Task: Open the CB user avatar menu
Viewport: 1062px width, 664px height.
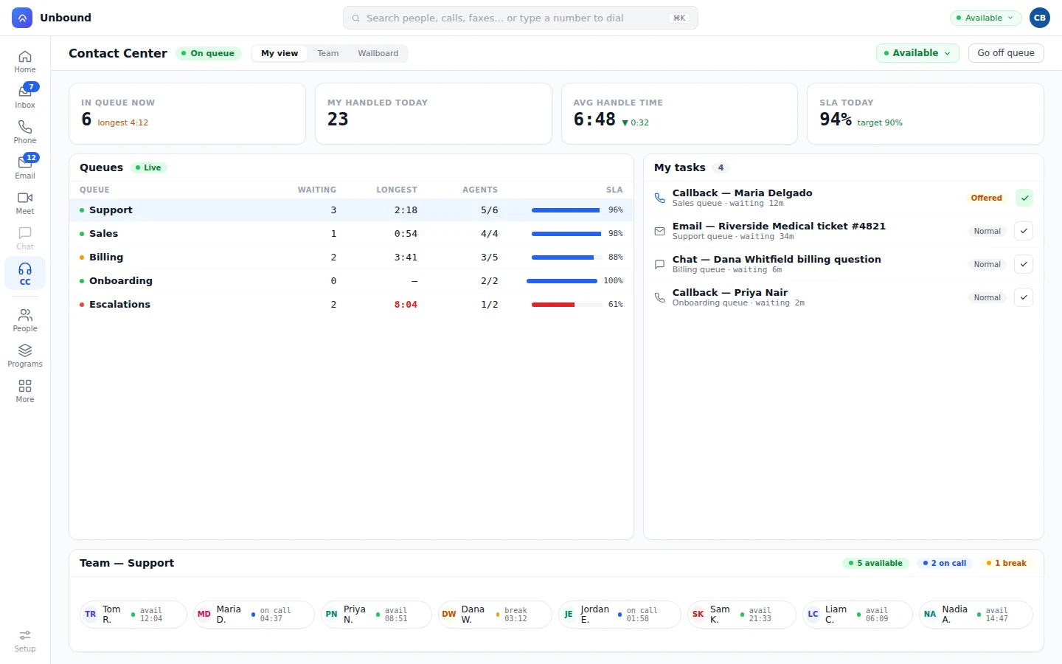Action: pos(1040,18)
